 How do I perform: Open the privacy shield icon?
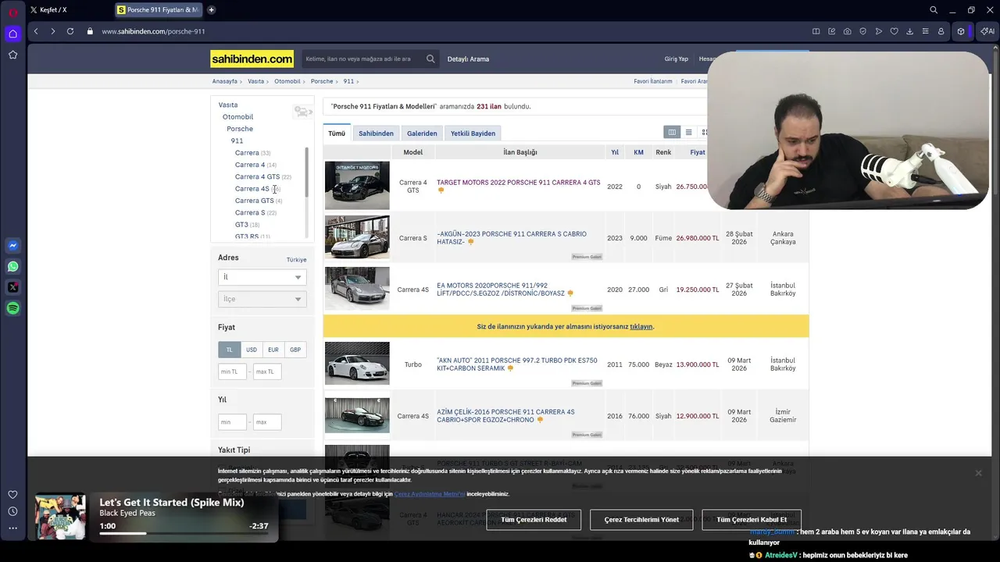pyautogui.click(x=862, y=31)
